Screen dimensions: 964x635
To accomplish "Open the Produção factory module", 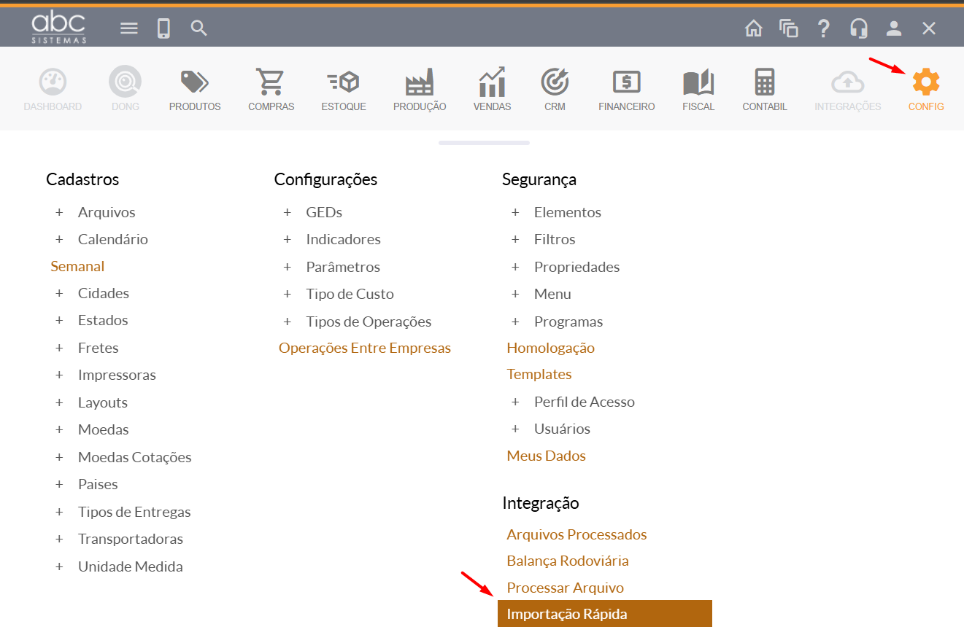I will 420,83.
